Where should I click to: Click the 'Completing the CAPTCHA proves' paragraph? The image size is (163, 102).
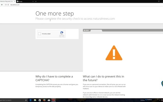57,85
